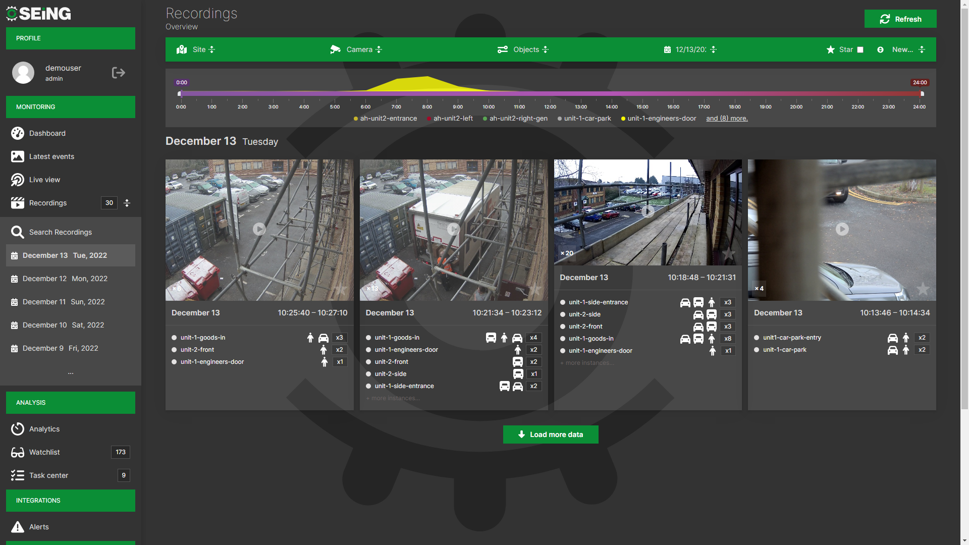The width and height of the screenshot is (969, 545).
Task: Click the Search Recordings magnifier icon
Action: [18, 232]
